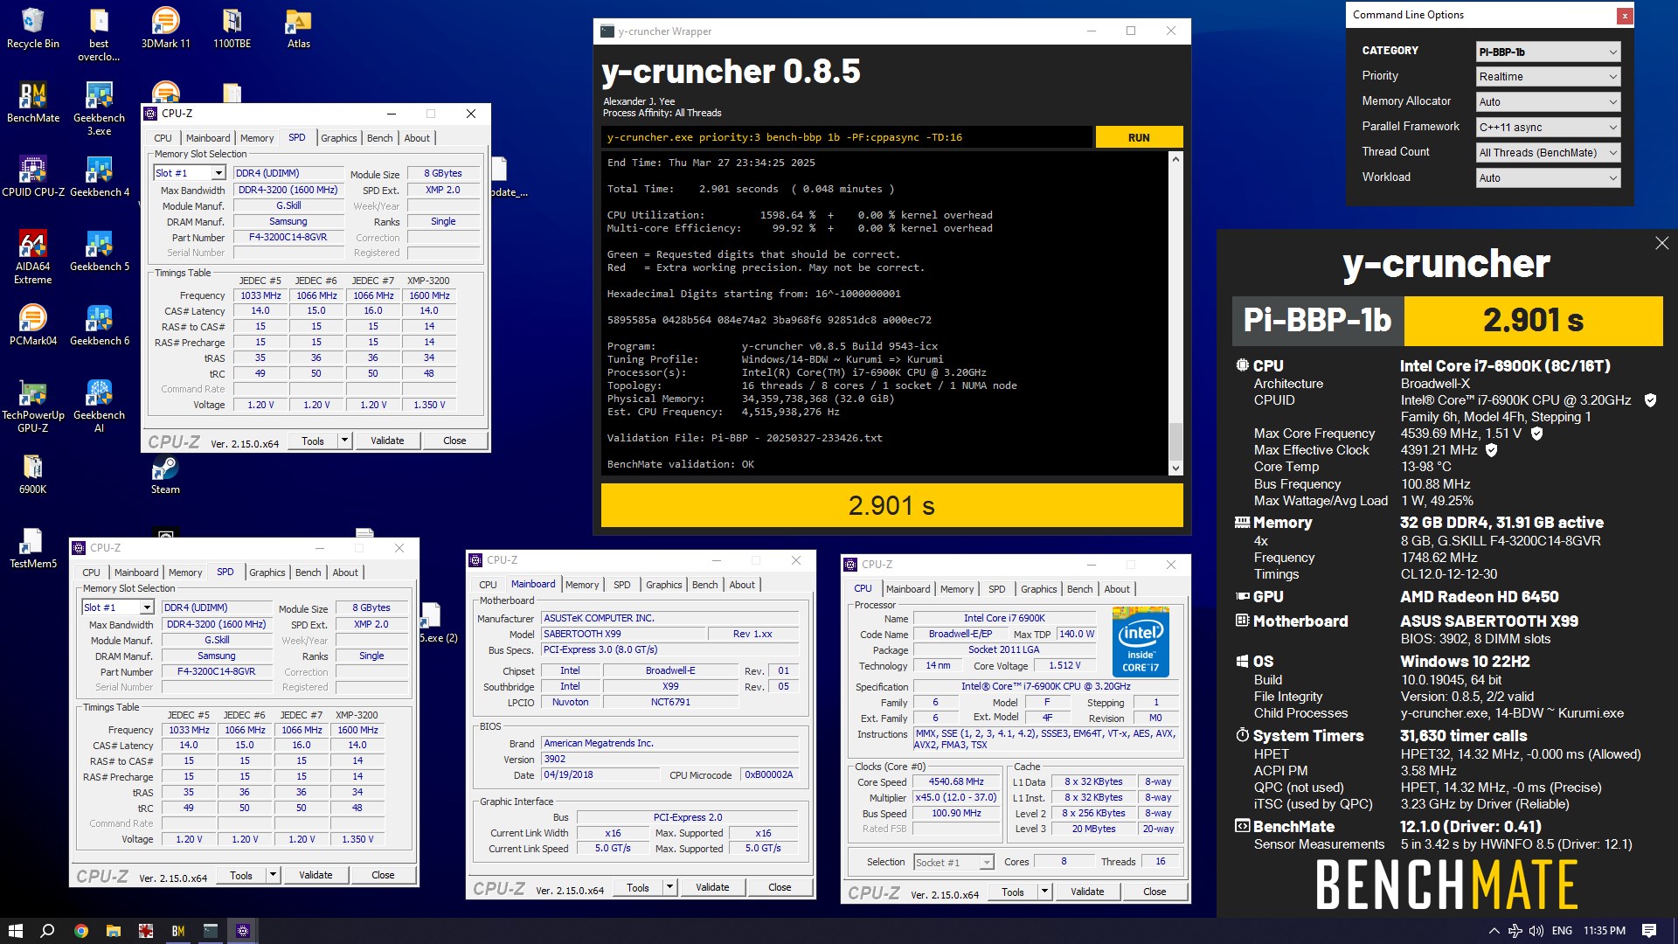1678x944 pixels.
Task: Open Geekbench 6 desktop icon
Action: 99,325
